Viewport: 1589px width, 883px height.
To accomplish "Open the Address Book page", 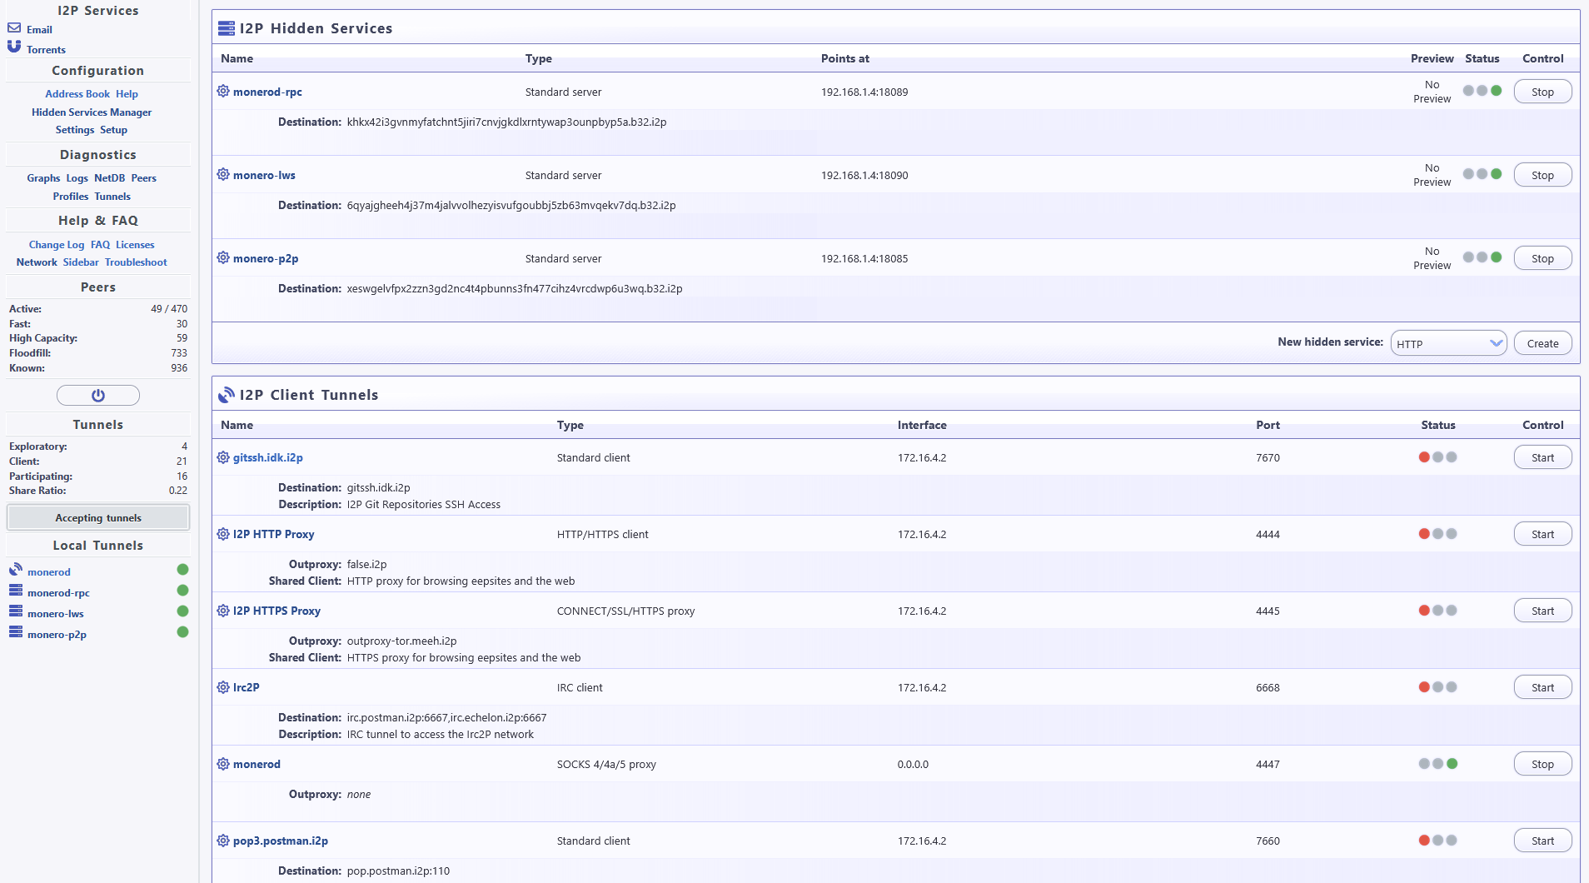I will coord(77,93).
